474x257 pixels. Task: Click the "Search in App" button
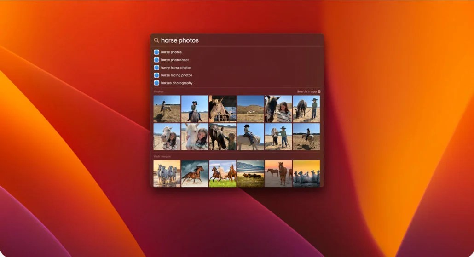coord(308,91)
